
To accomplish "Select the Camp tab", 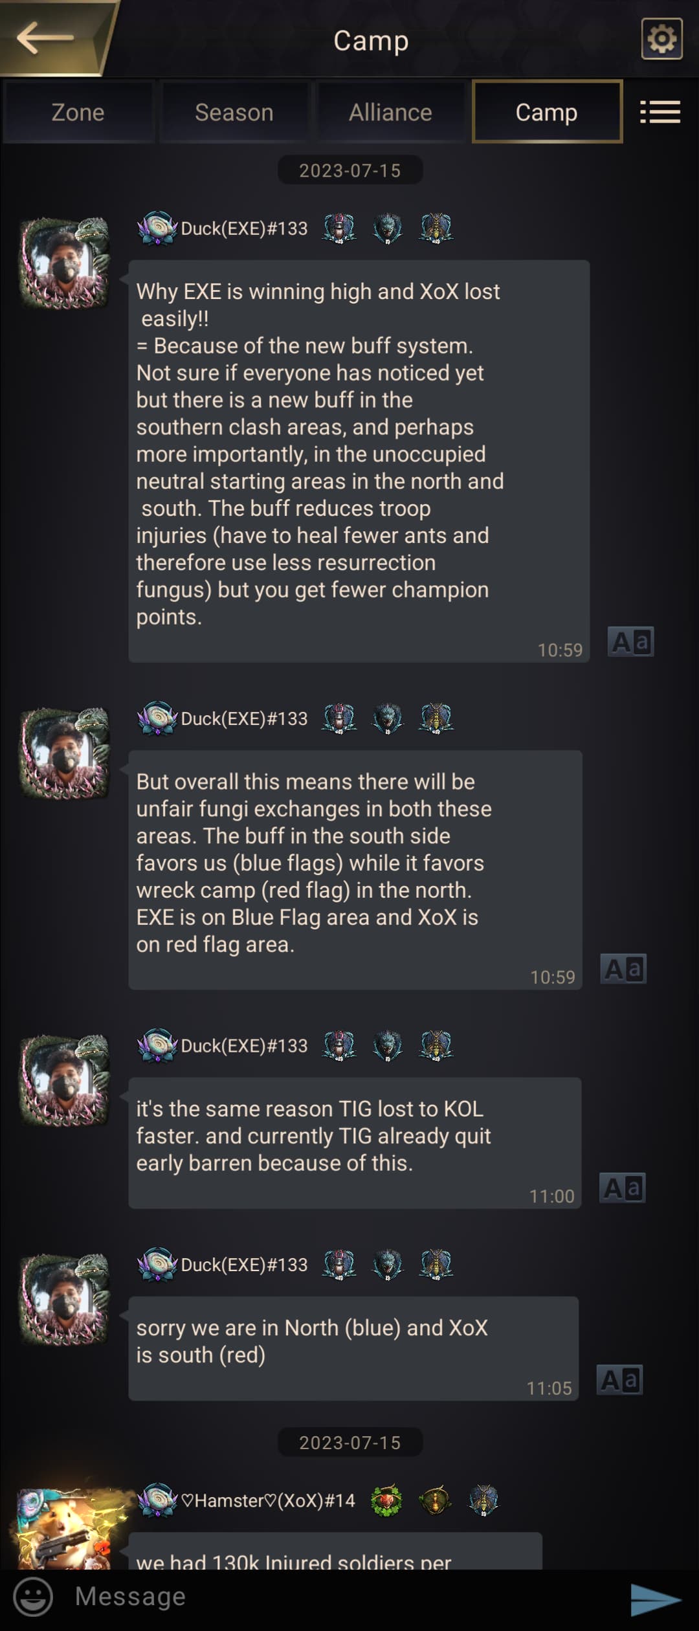I will [x=547, y=112].
